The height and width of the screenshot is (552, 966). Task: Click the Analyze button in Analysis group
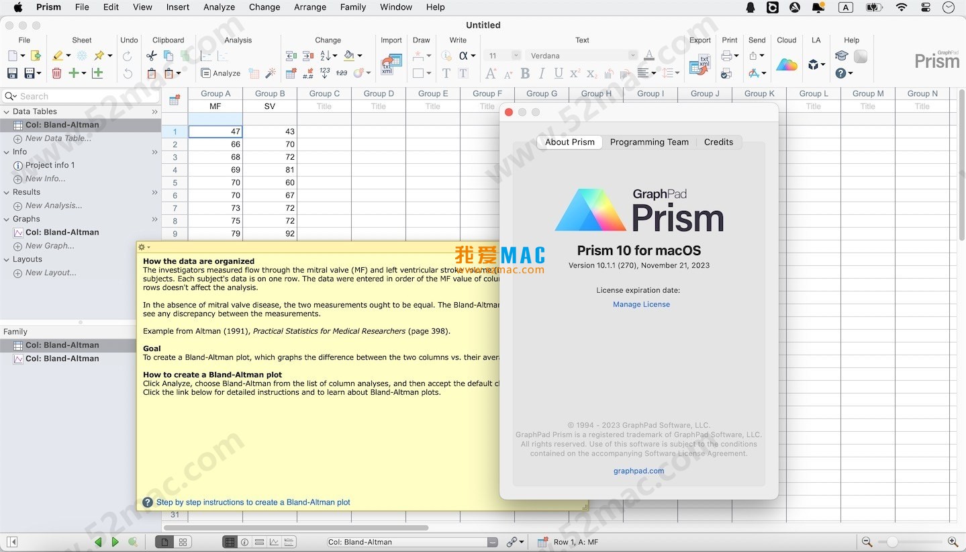tap(221, 73)
